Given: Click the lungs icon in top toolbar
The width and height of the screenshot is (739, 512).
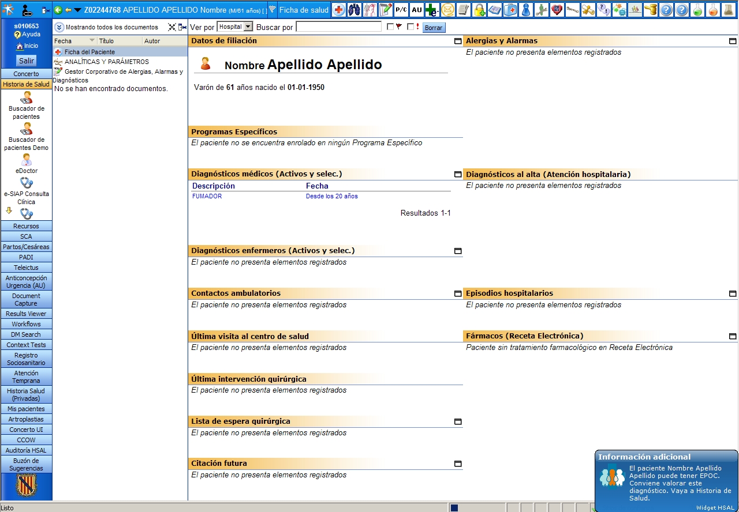Looking at the screenshot, I should pyautogui.click(x=354, y=10).
